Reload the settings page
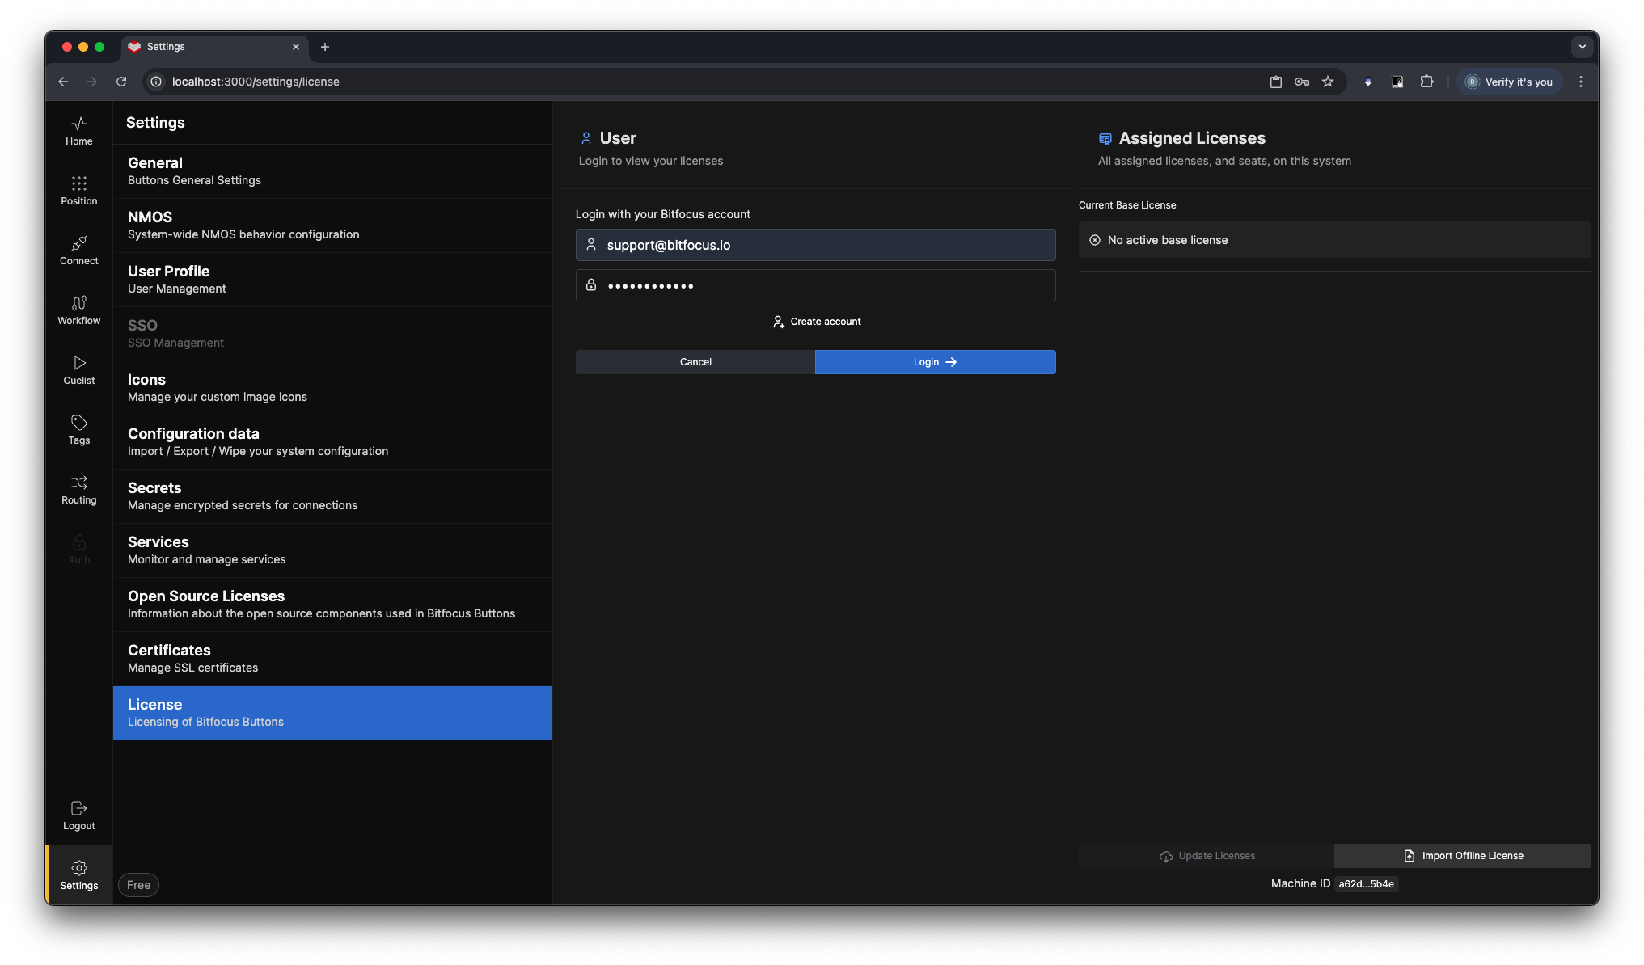Image resolution: width=1644 pixels, height=965 pixels. (x=121, y=82)
